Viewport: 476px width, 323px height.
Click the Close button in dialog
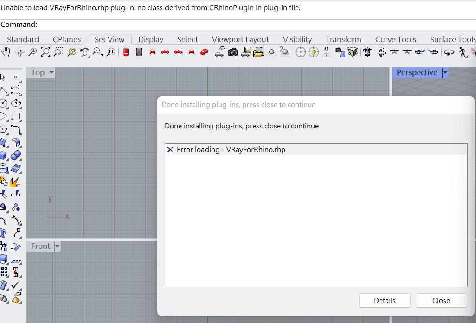coord(441,301)
